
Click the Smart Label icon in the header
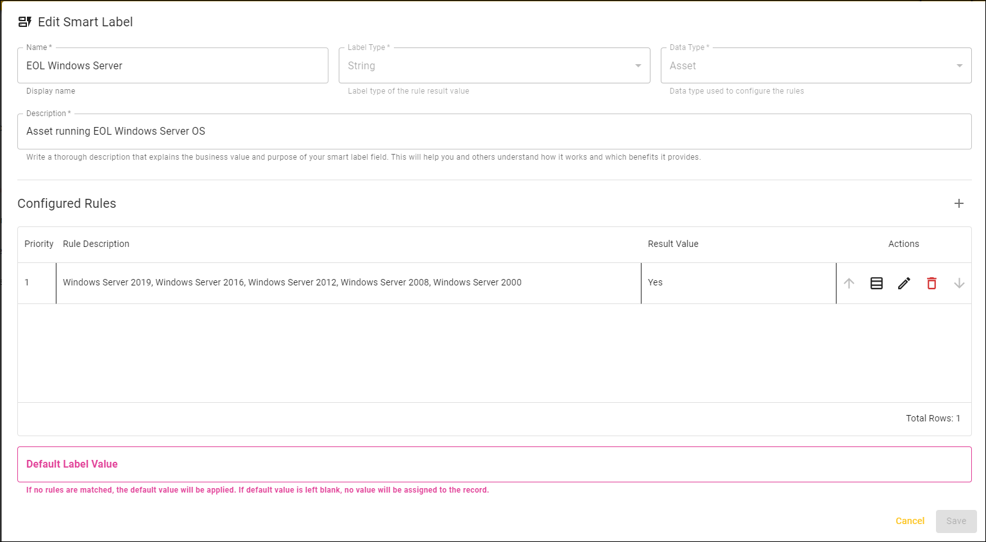click(x=25, y=21)
